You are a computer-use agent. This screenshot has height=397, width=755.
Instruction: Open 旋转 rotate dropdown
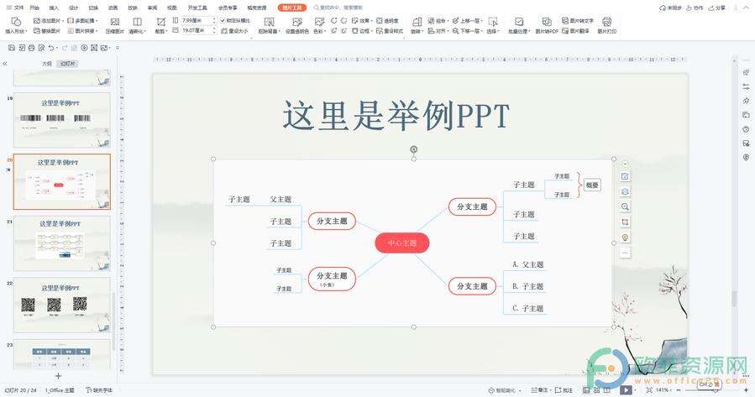[417, 25]
